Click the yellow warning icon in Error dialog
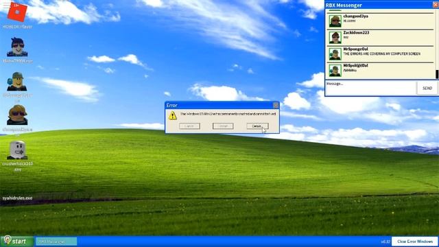 (x=173, y=115)
